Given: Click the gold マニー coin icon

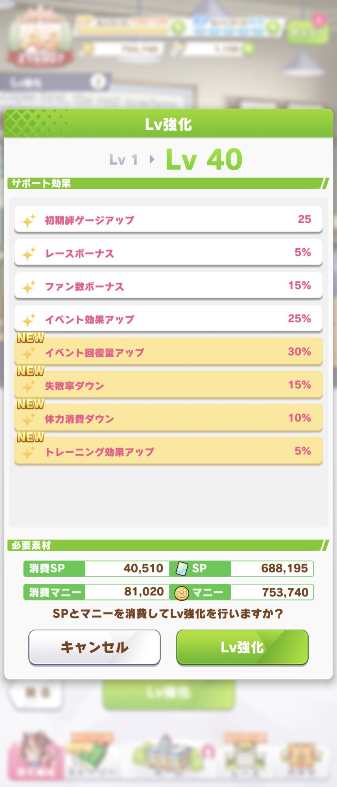Looking at the screenshot, I should (x=181, y=593).
